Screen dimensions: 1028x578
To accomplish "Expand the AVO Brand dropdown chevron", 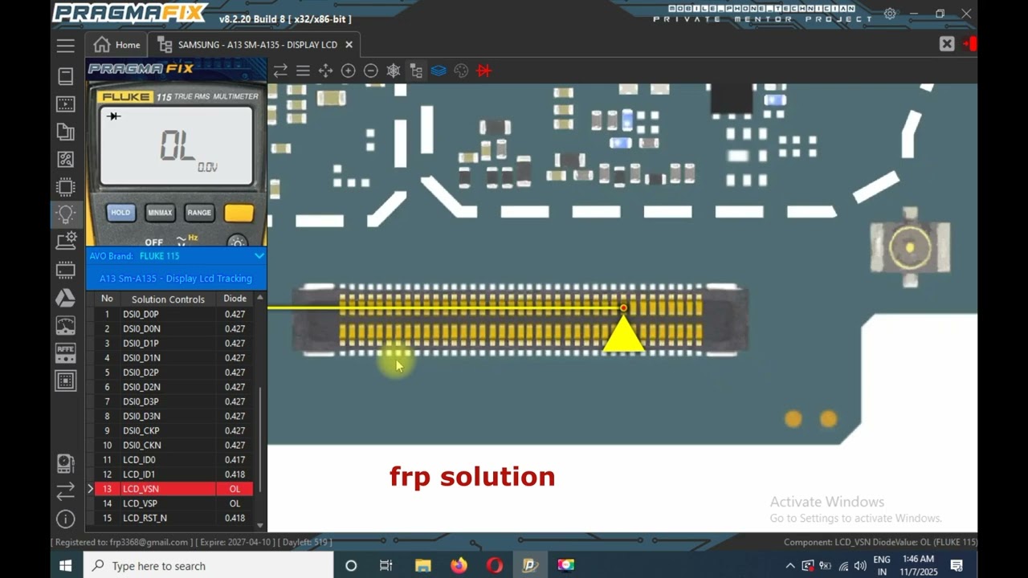I will tap(259, 256).
